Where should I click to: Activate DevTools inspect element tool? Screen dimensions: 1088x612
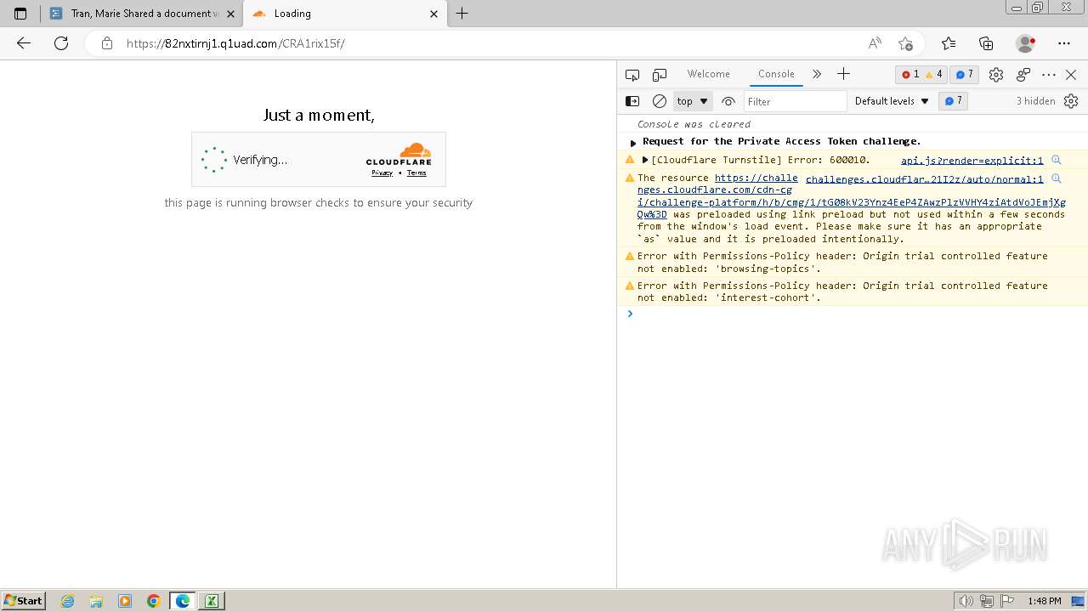(x=632, y=75)
